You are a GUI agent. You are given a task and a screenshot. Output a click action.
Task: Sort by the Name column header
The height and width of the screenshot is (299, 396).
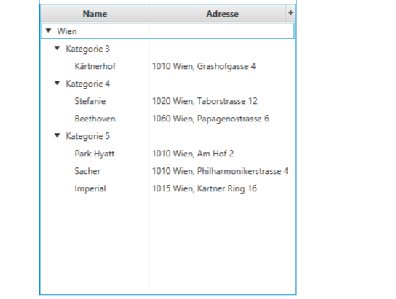pyautogui.click(x=95, y=14)
